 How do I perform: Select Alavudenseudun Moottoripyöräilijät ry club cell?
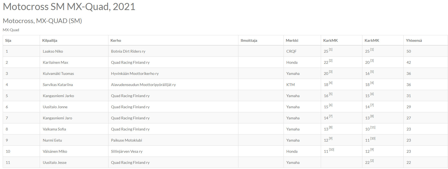tap(143, 85)
